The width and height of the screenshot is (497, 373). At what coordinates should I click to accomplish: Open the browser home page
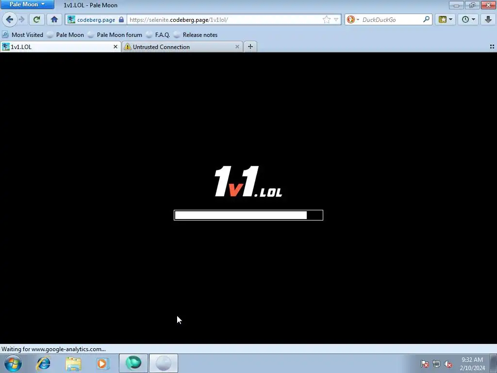(x=54, y=19)
